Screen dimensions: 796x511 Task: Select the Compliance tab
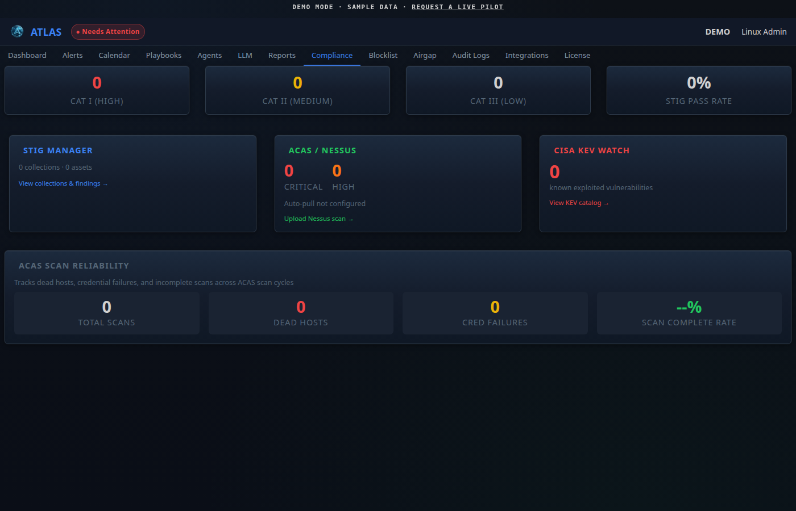coord(332,55)
